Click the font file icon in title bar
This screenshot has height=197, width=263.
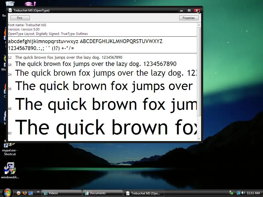(x=10, y=10)
